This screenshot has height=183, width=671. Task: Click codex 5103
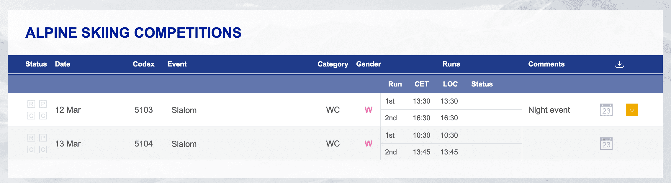tap(143, 110)
